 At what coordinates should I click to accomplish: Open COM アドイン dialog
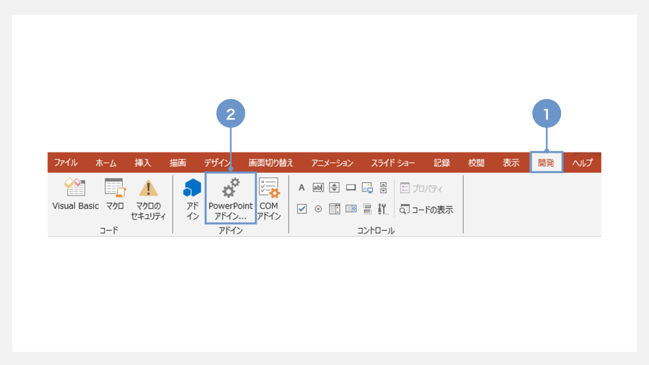click(x=269, y=199)
